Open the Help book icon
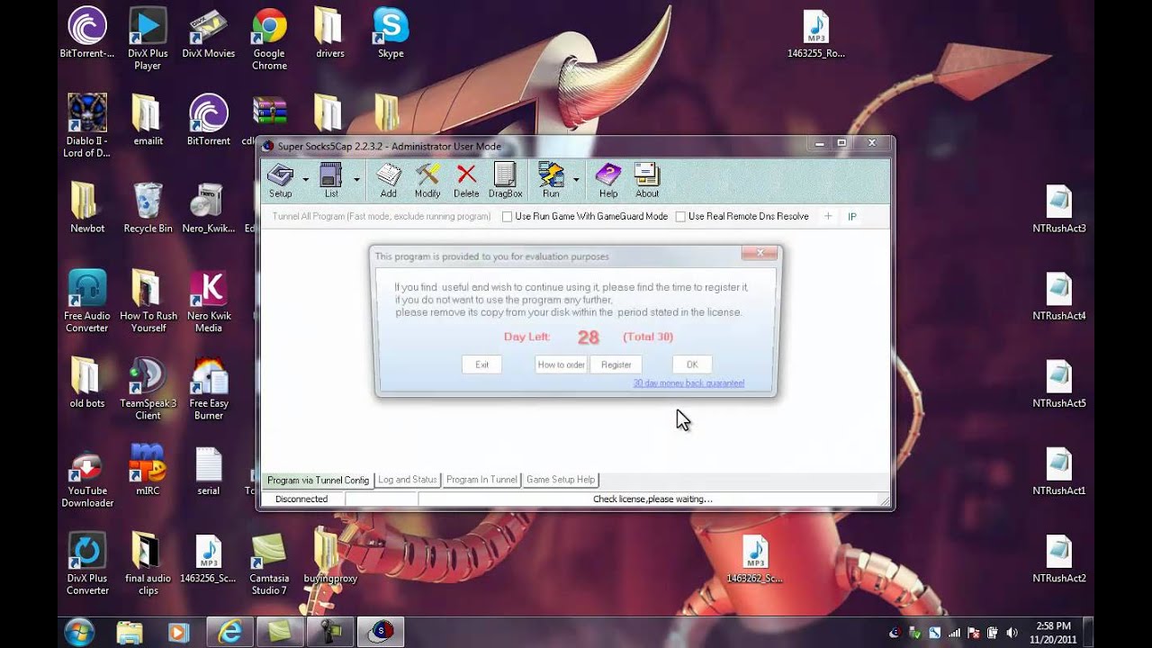The height and width of the screenshot is (648, 1152). (608, 181)
